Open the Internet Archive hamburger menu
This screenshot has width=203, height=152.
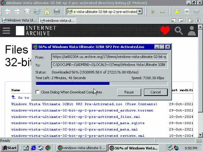click(6, 31)
